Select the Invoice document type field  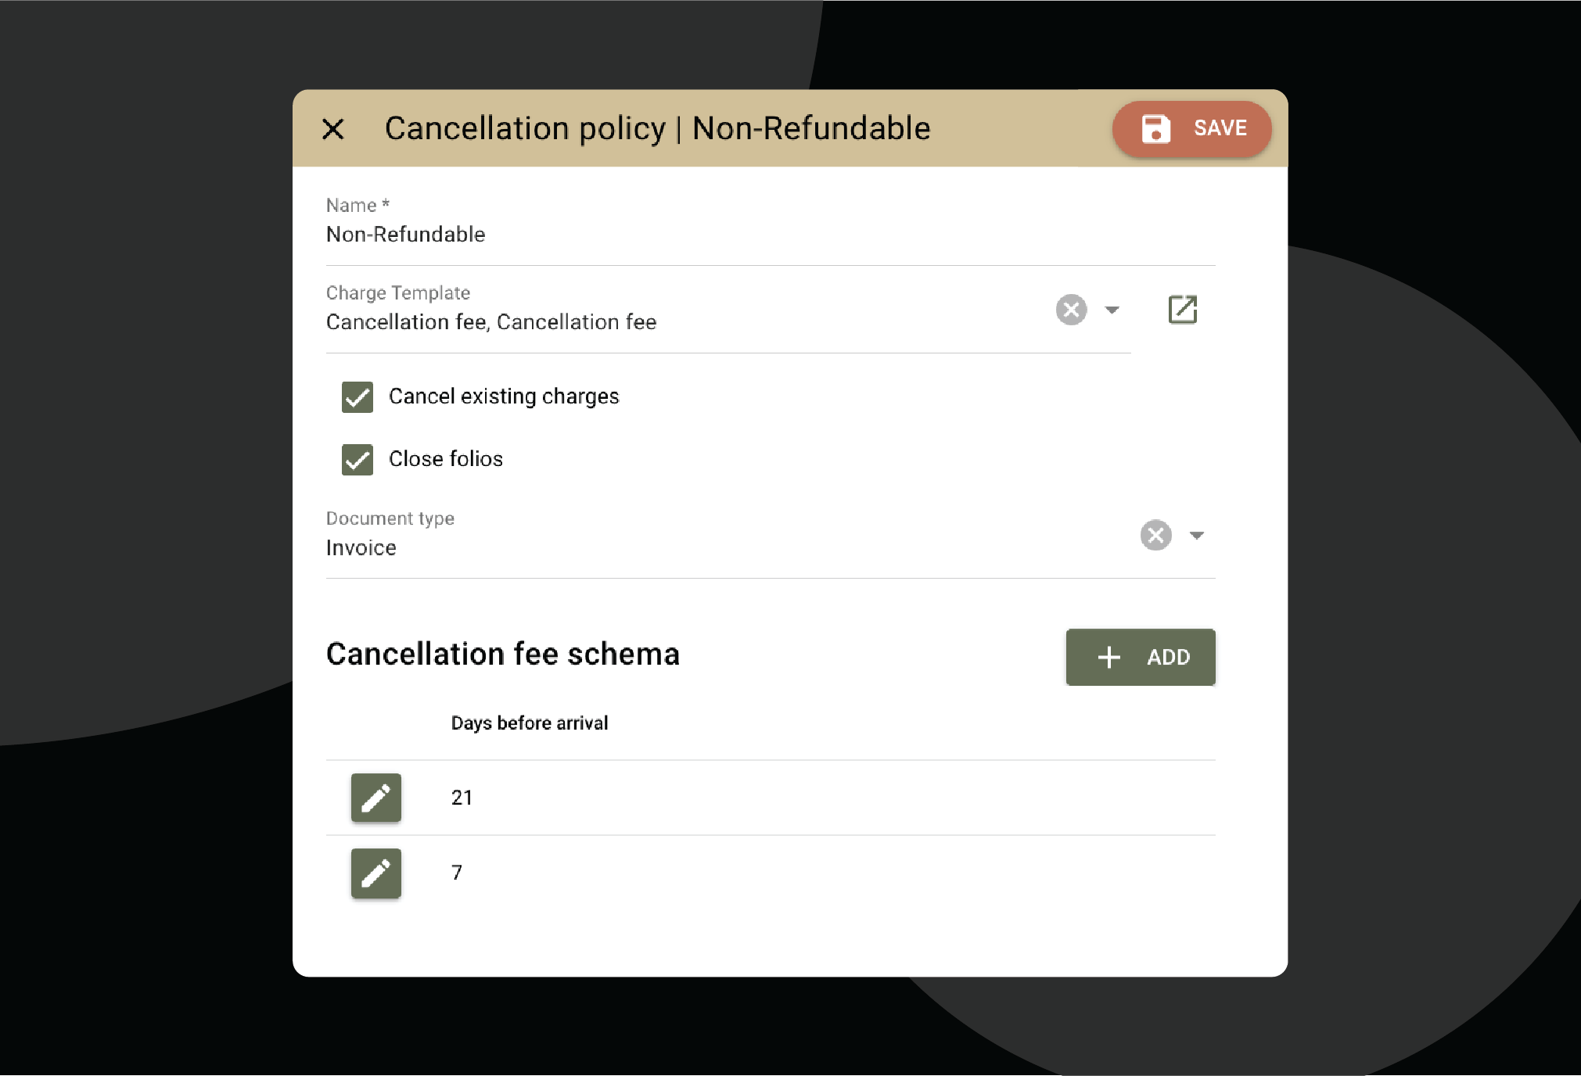pyautogui.click(x=704, y=547)
